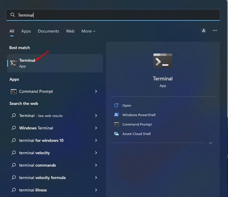Click search icon beside 'terminal velocity formula'

tap(14, 177)
